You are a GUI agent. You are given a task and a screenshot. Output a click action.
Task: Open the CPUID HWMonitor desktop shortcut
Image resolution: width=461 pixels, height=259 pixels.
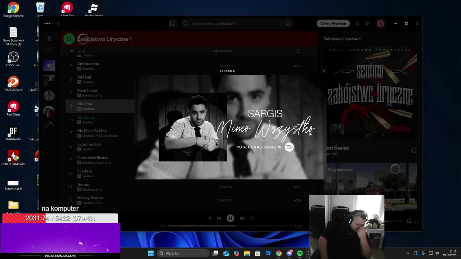pos(13,158)
